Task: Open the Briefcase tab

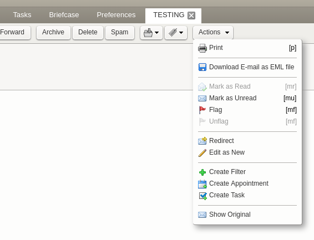Action: (64, 15)
